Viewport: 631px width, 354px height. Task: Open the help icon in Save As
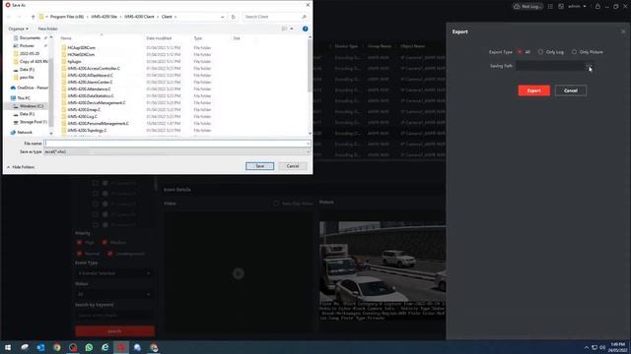pyautogui.click(x=305, y=29)
